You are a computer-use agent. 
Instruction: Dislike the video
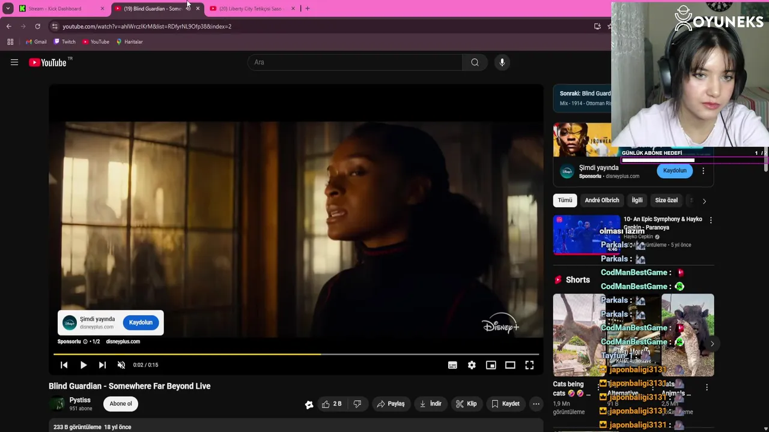tap(357, 404)
